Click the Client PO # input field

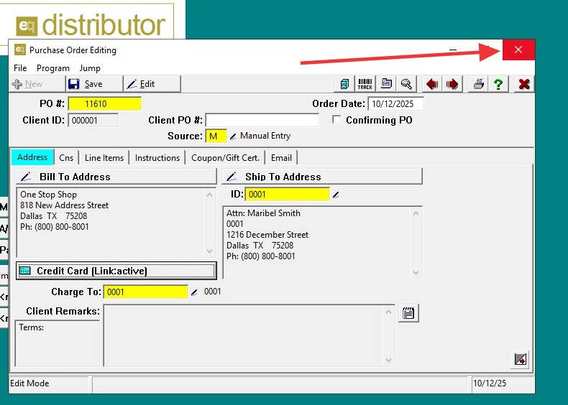pyautogui.click(x=262, y=120)
